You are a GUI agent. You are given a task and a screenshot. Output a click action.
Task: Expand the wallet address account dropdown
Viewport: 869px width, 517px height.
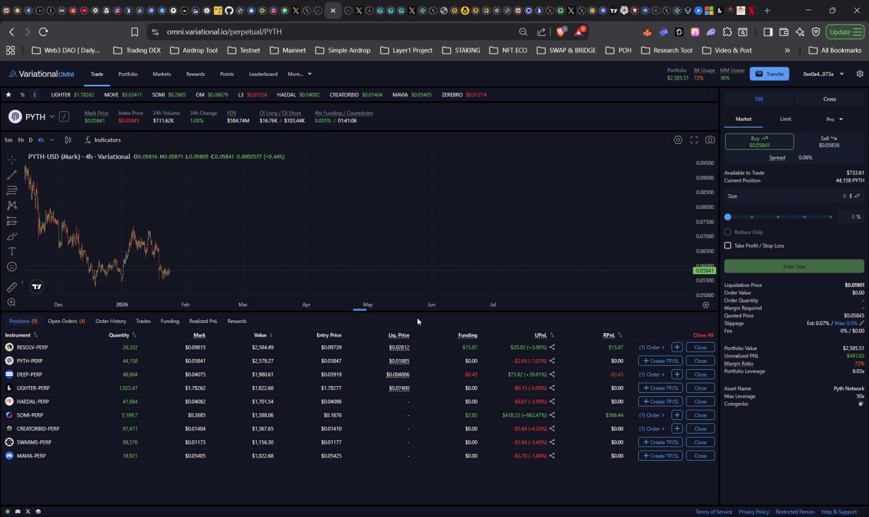pos(824,74)
